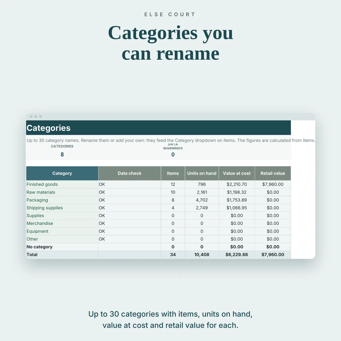Select the Equipment category cell
Viewport: 341px width, 341px height.
pyautogui.click(x=62, y=231)
